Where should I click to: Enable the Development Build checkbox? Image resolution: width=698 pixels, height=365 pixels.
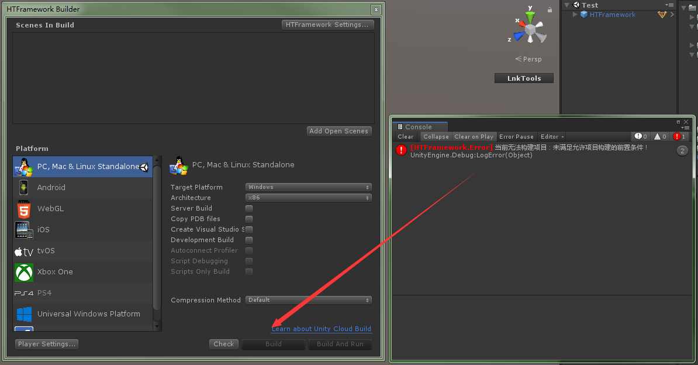pos(249,240)
